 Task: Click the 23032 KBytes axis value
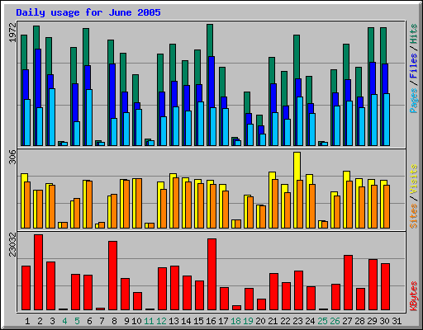(x=12, y=244)
